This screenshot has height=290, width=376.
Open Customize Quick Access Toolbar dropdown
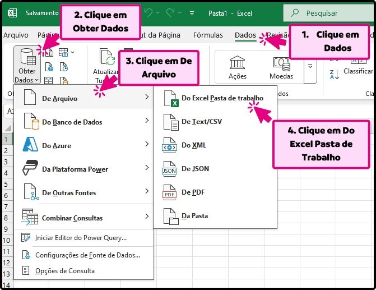[x=192, y=13]
